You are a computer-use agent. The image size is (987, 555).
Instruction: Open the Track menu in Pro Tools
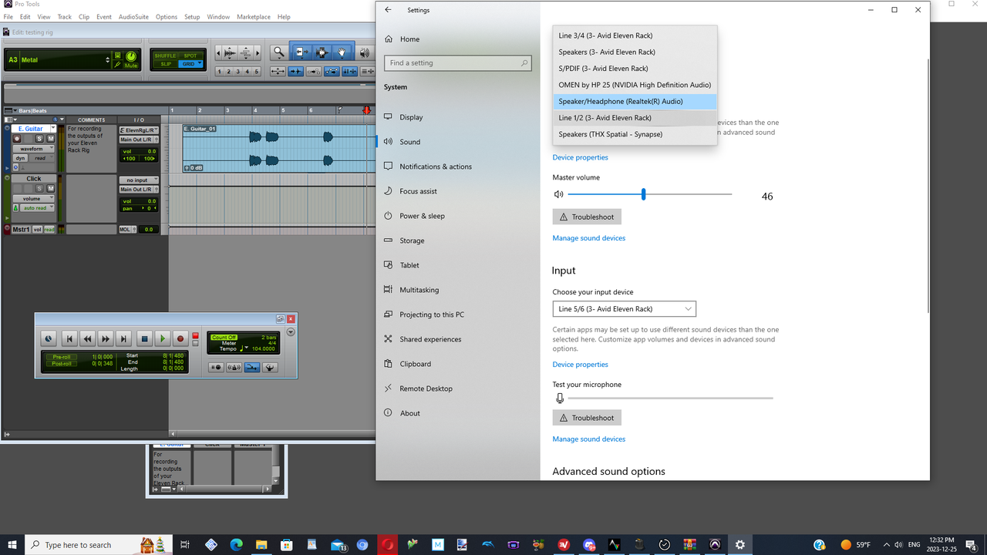tap(65, 16)
